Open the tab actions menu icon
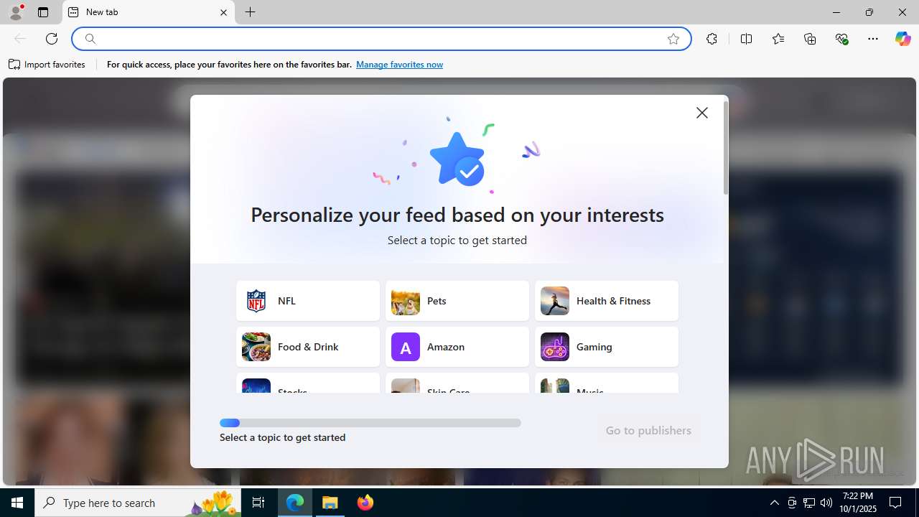The height and width of the screenshot is (517, 919). point(43,12)
